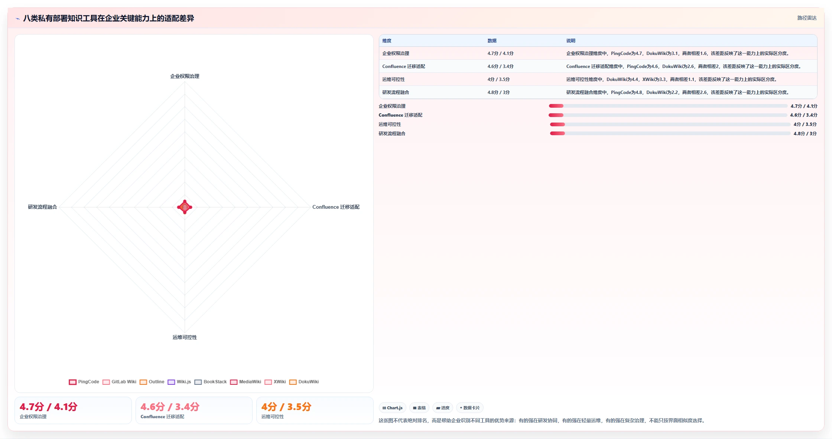Select the 维度 column header
Image resolution: width=832 pixels, height=439 pixels.
(387, 41)
